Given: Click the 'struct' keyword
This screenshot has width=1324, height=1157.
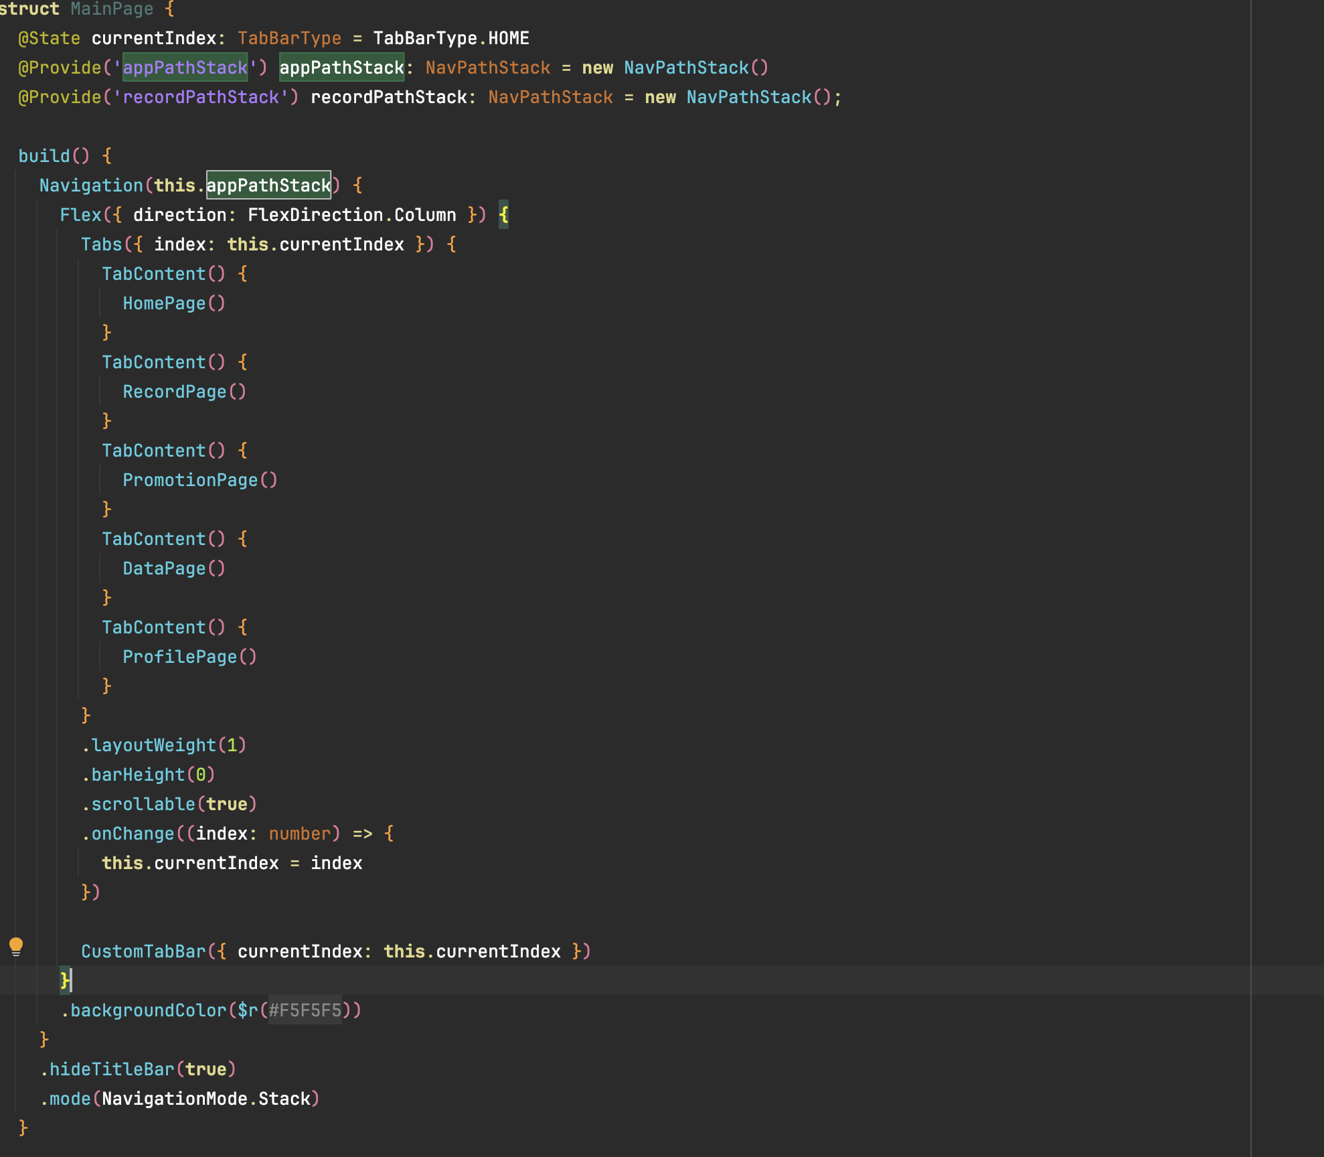Looking at the screenshot, I should click(x=29, y=9).
